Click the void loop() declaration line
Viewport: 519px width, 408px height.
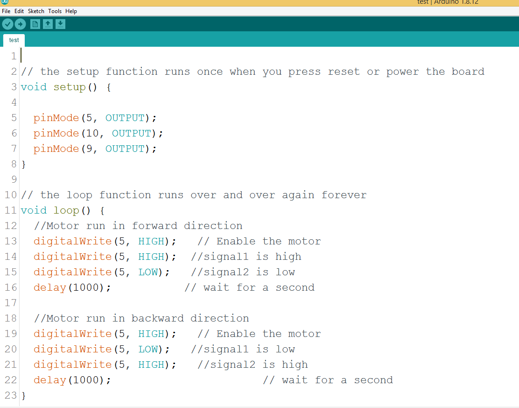tap(63, 211)
